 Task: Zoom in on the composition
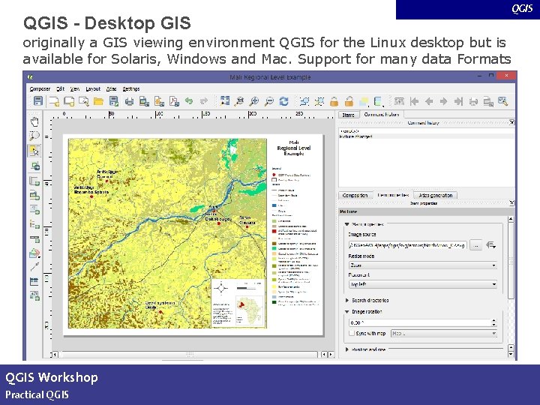tap(253, 101)
